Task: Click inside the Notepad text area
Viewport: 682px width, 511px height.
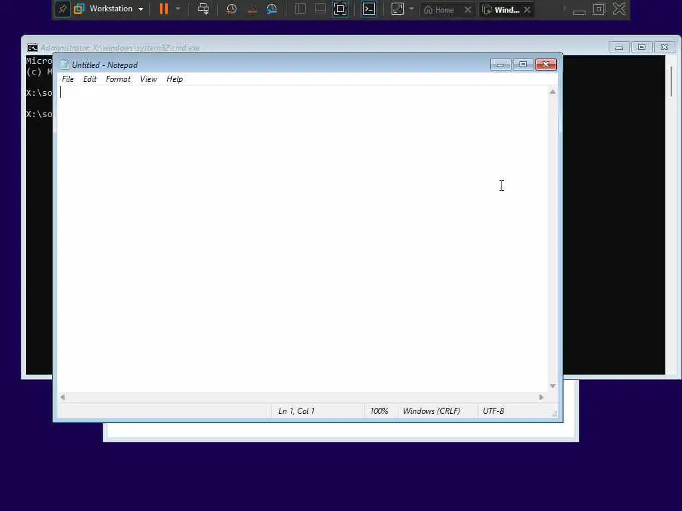Action: coord(303,239)
